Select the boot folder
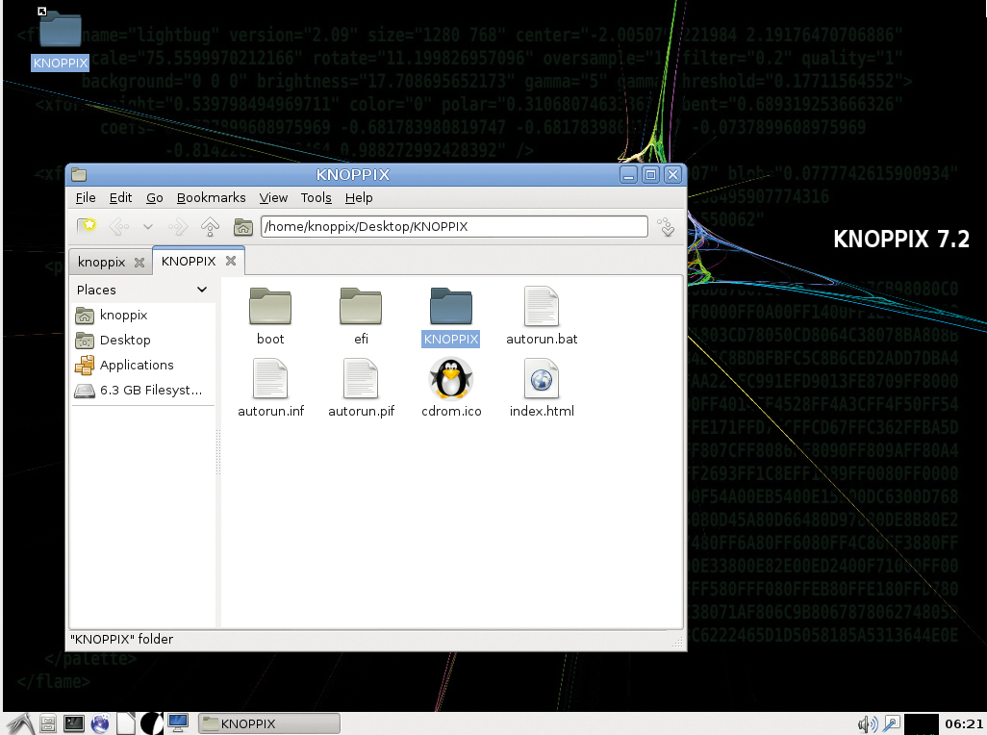Image resolution: width=987 pixels, height=735 pixels. 270,316
